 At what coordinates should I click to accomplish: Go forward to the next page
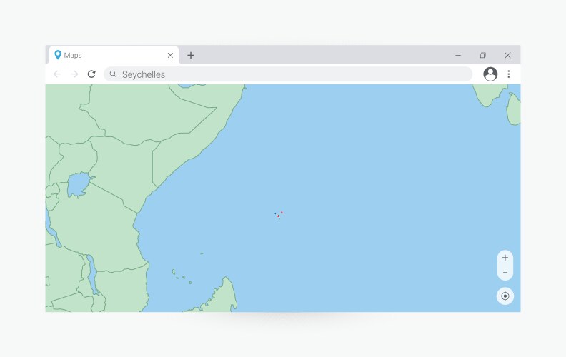(74, 74)
